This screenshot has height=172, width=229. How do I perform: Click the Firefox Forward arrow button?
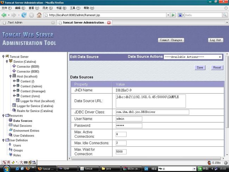[x=14, y=15]
